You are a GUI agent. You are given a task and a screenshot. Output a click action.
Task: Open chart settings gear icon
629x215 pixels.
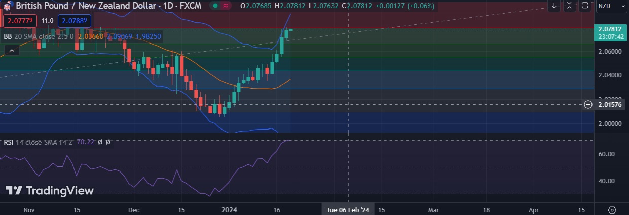(x=612, y=209)
